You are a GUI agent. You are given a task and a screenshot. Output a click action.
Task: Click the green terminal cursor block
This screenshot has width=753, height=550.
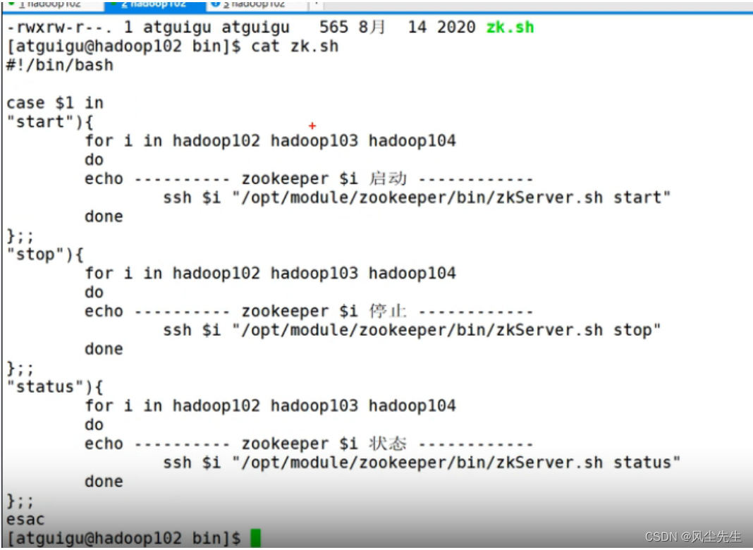click(x=255, y=538)
